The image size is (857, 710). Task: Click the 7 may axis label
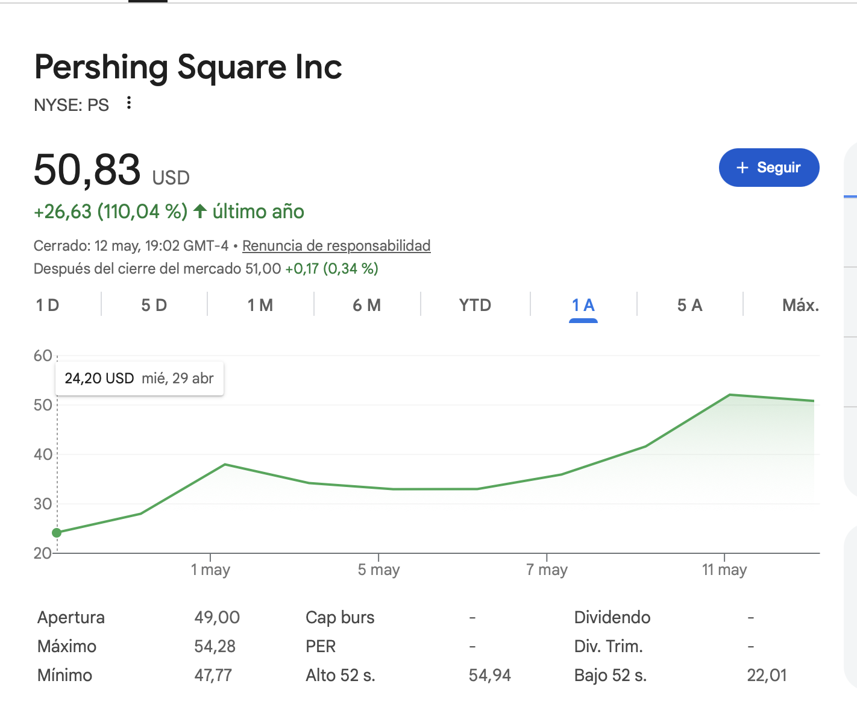pos(547,570)
